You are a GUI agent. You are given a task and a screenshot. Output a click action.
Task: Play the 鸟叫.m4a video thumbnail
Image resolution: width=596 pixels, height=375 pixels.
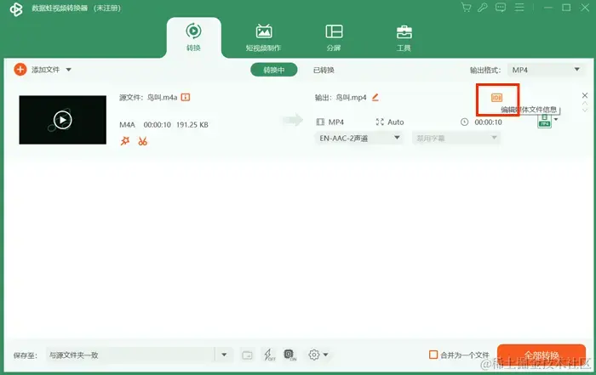pyautogui.click(x=63, y=120)
